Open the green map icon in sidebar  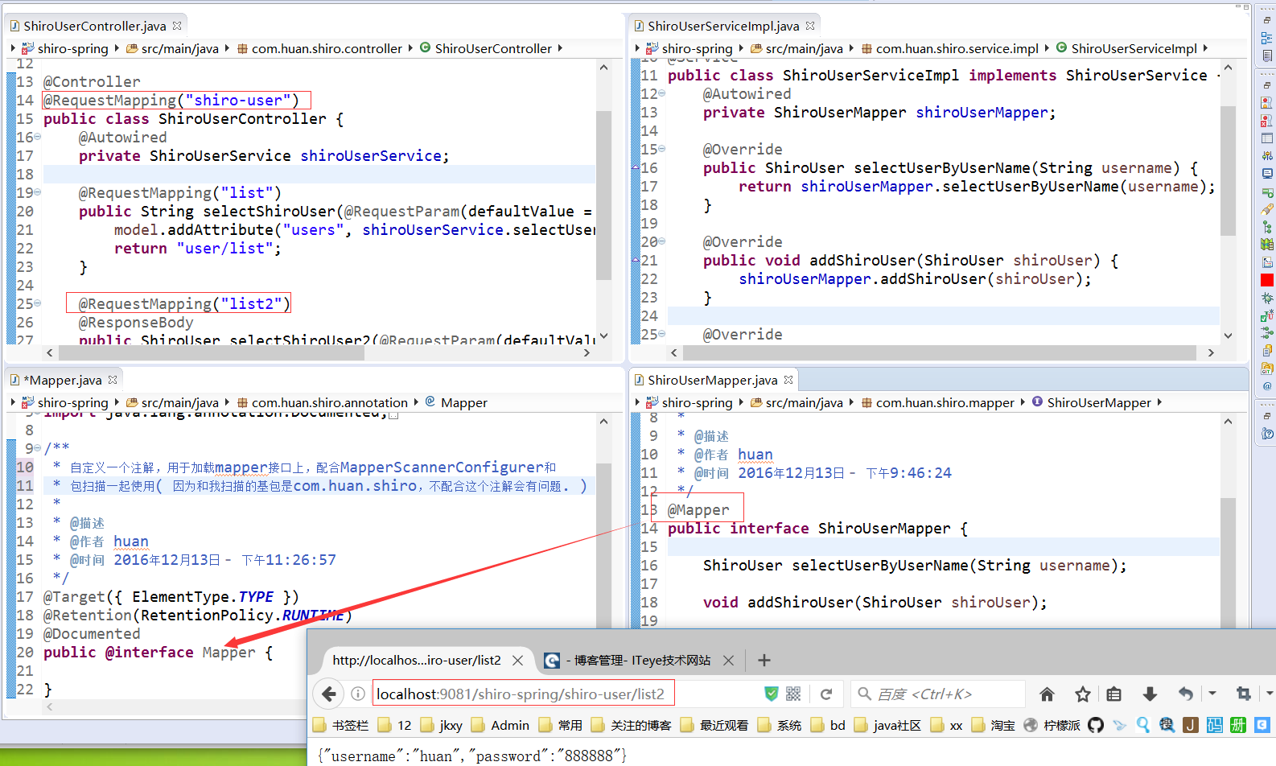point(1267,245)
